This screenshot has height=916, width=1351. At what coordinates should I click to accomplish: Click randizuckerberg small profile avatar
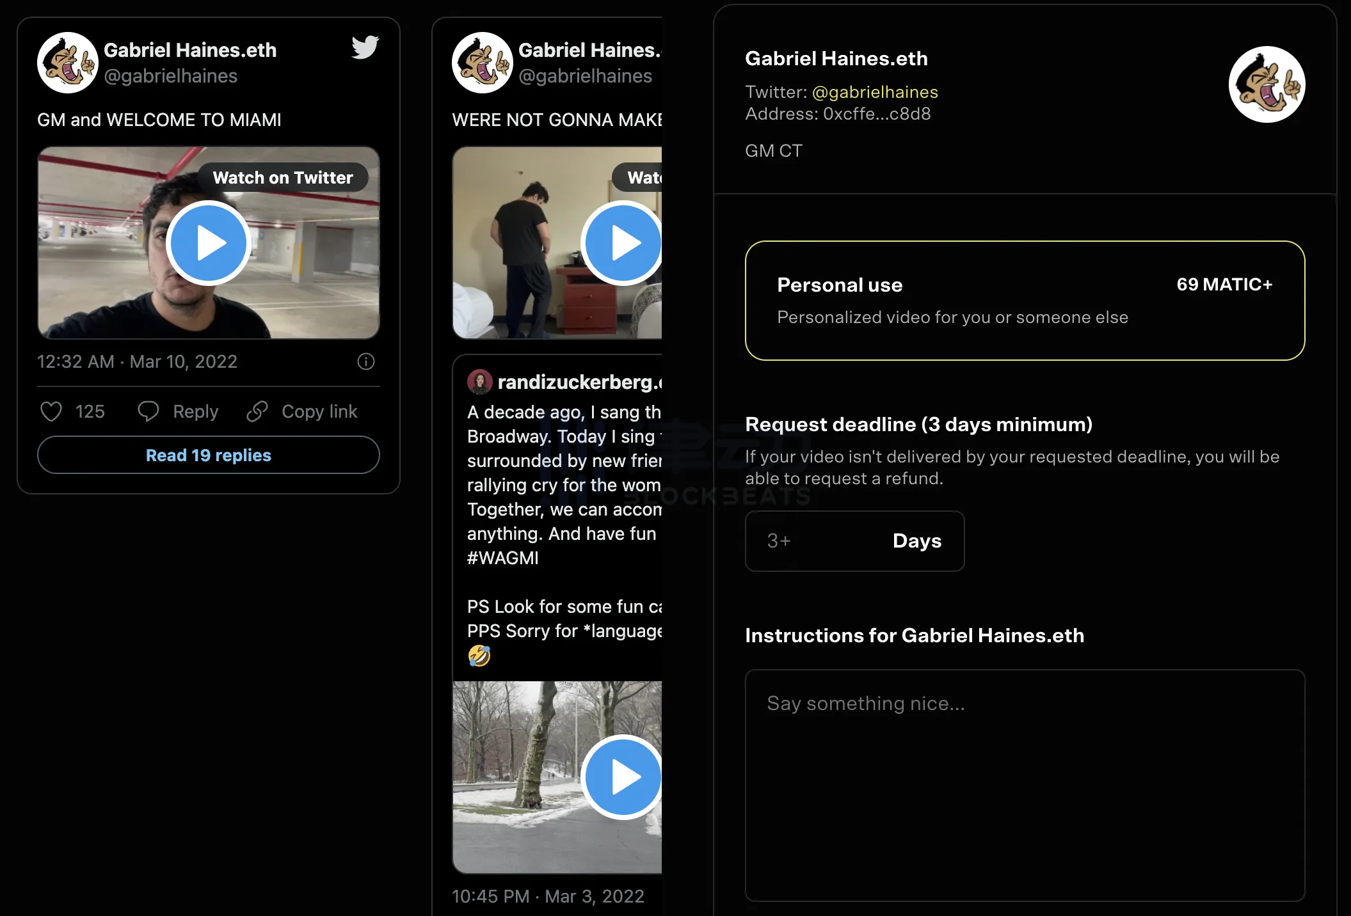pyautogui.click(x=479, y=382)
